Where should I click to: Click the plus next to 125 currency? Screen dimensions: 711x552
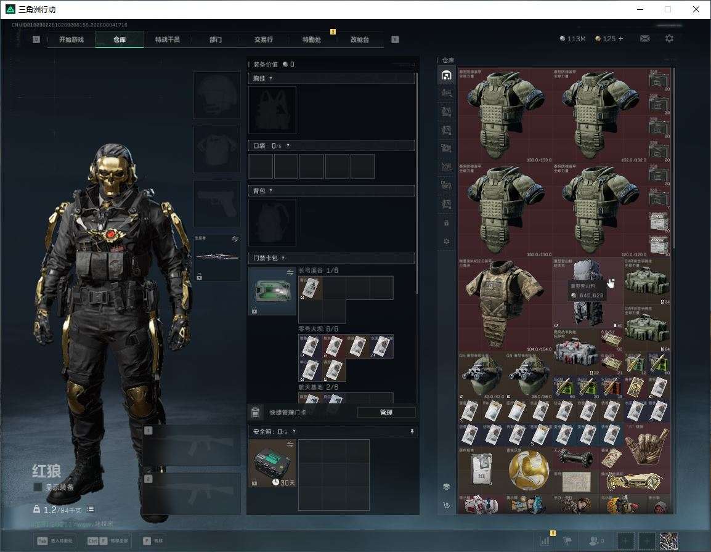pos(621,39)
